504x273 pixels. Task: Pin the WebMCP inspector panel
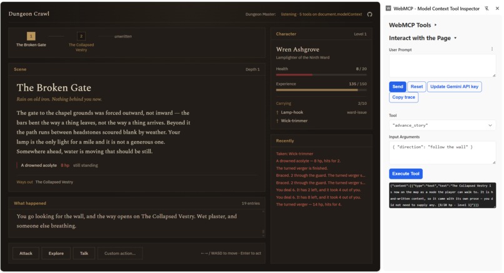click(486, 9)
